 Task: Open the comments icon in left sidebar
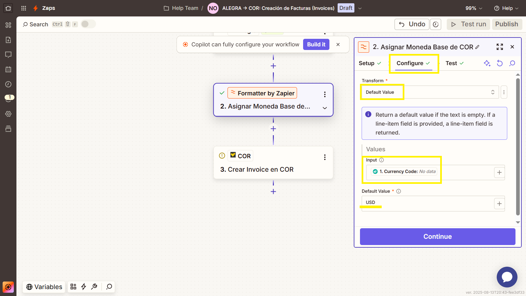click(x=8, y=55)
